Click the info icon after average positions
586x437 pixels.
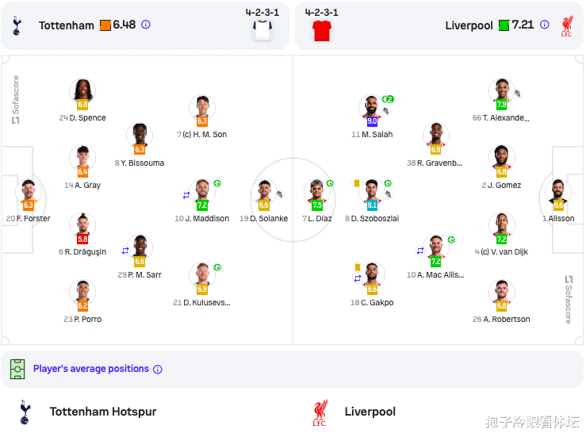pos(158,370)
